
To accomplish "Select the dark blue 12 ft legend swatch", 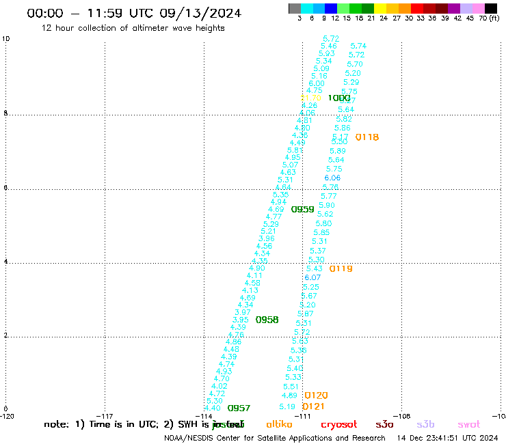I will 332,8.
